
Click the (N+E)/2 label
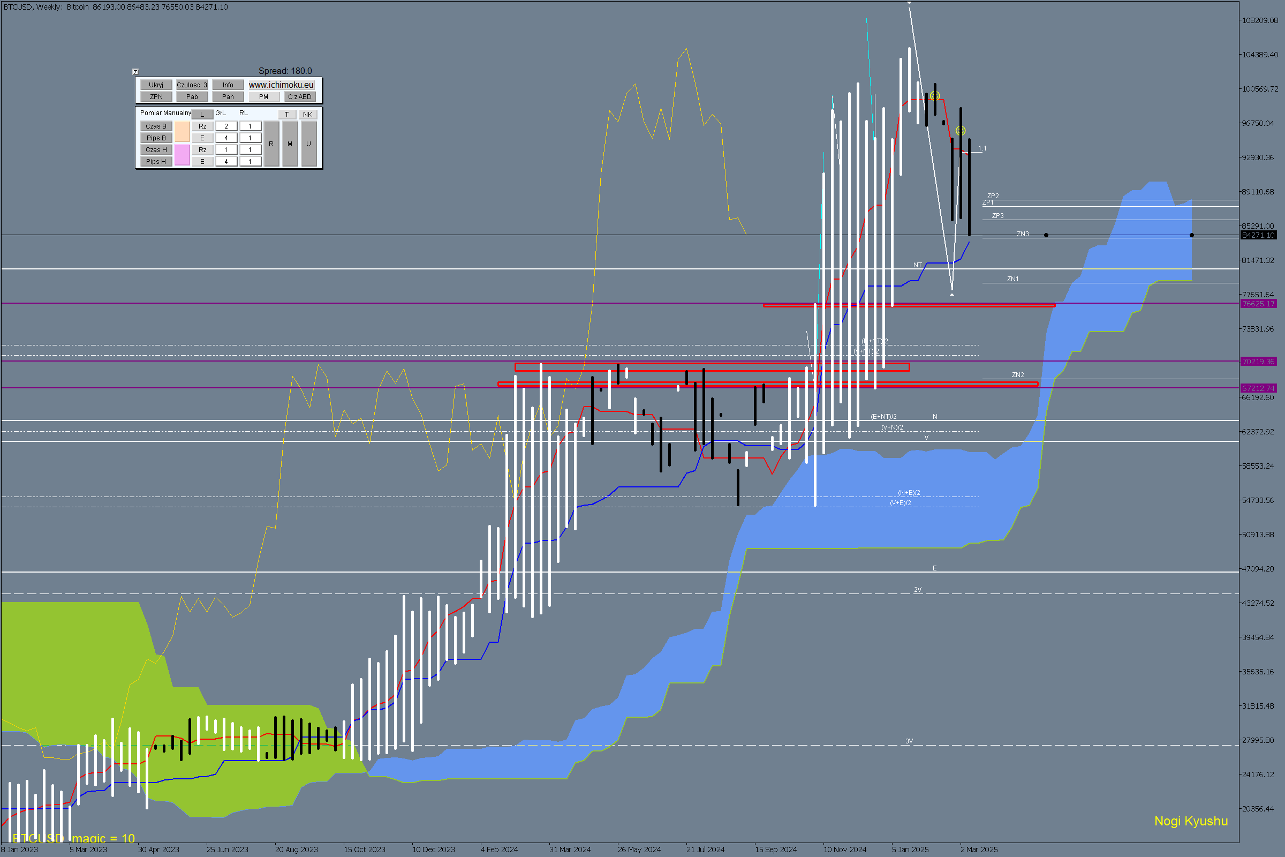909,492
